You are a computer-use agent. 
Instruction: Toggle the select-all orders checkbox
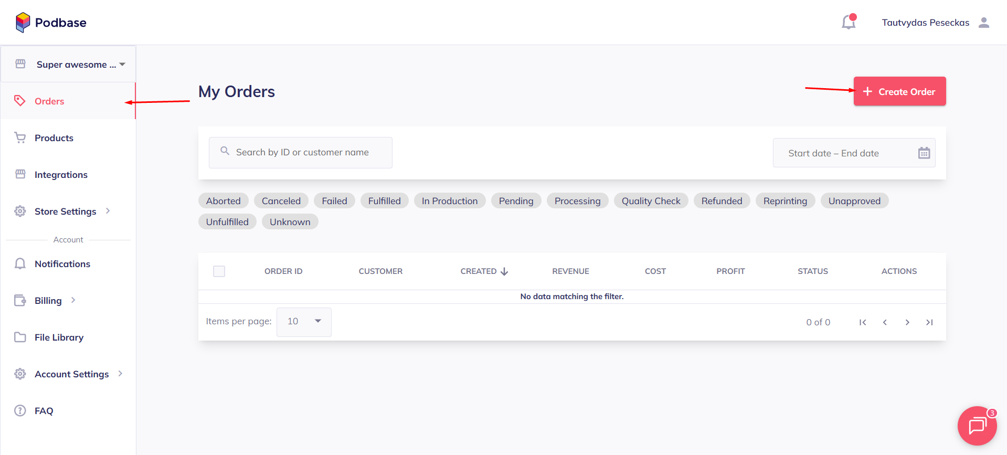[x=219, y=271]
